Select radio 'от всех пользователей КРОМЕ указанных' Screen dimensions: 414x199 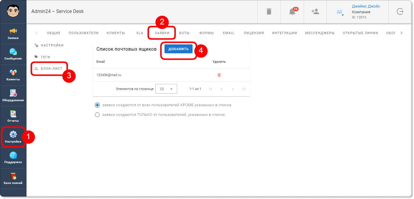coord(97,105)
